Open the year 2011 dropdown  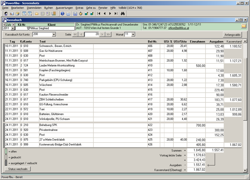tap(12, 28)
